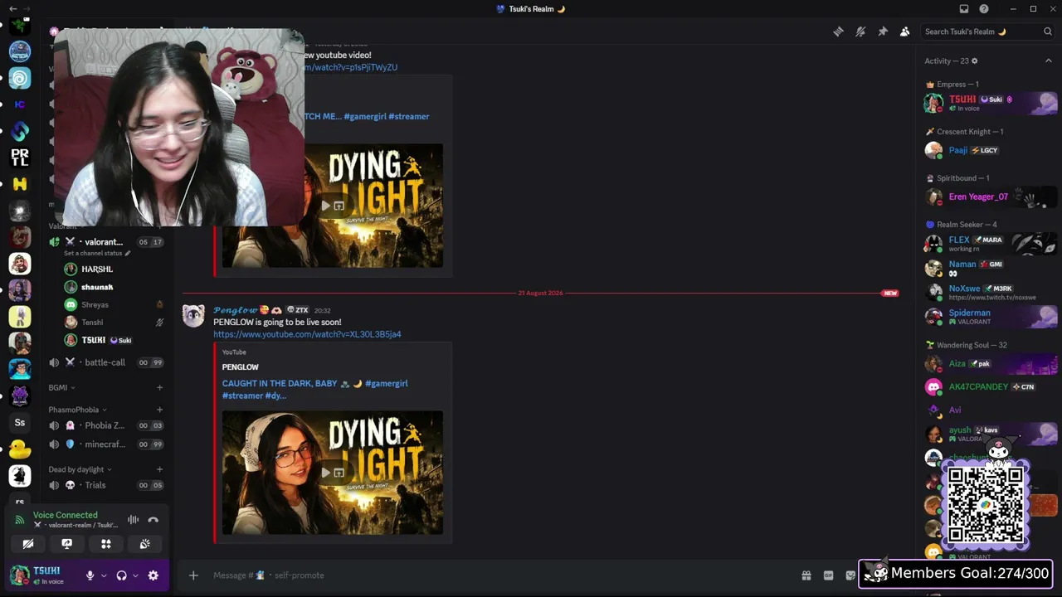Join the battle-call voice channel

(x=106, y=362)
